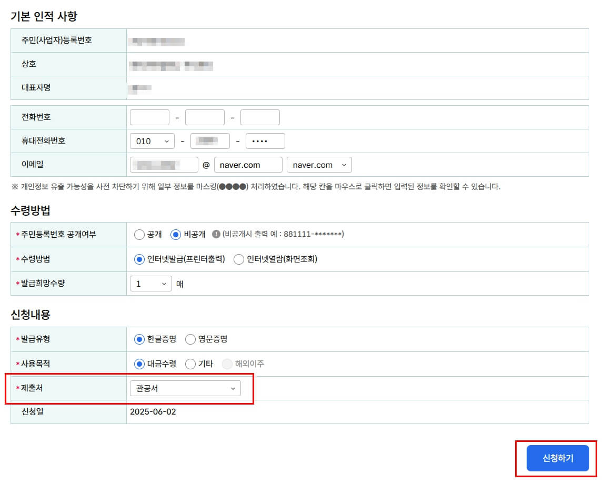This screenshot has width=604, height=484.
Task: Select 한글증명 certificate type
Action: (138, 339)
